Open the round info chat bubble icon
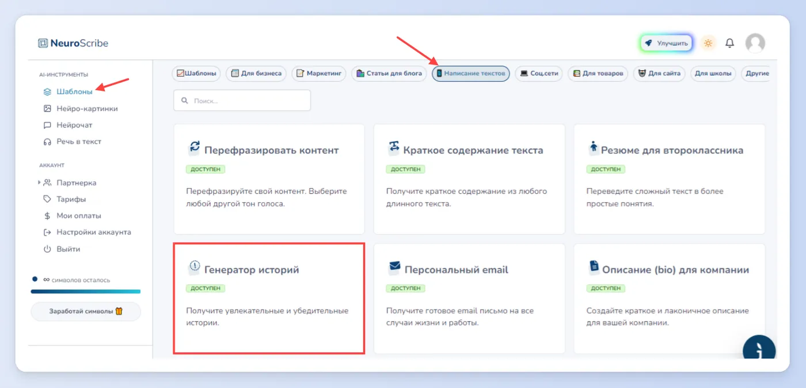 [759, 350]
